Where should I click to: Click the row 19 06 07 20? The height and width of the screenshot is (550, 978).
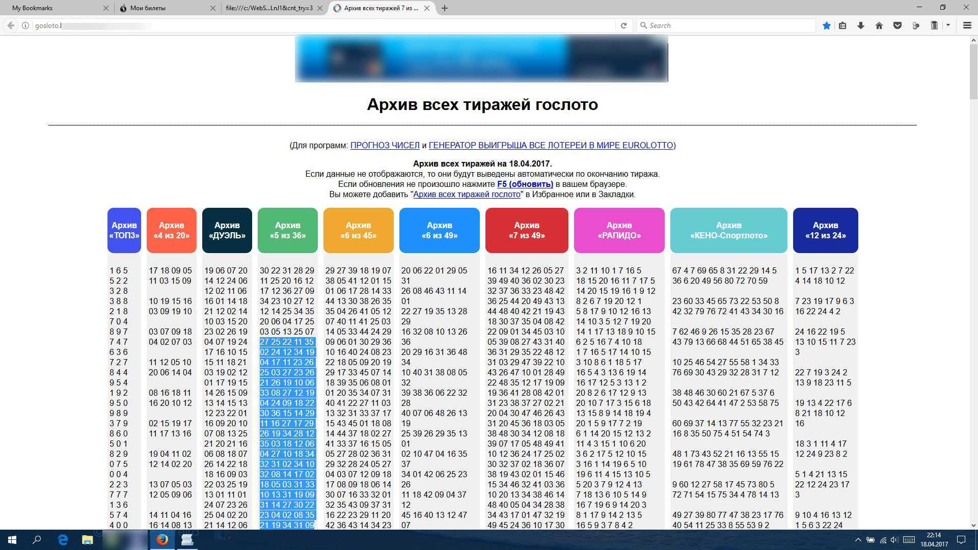[226, 271]
